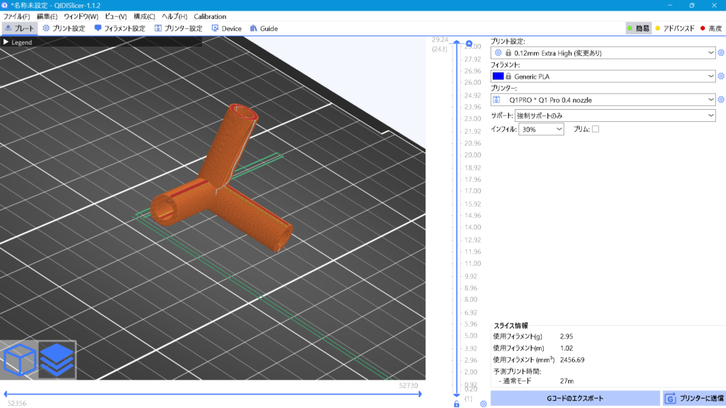The height and width of the screenshot is (408, 726).
Task: Open the サポート support type dropdown
Action: (x=710, y=115)
